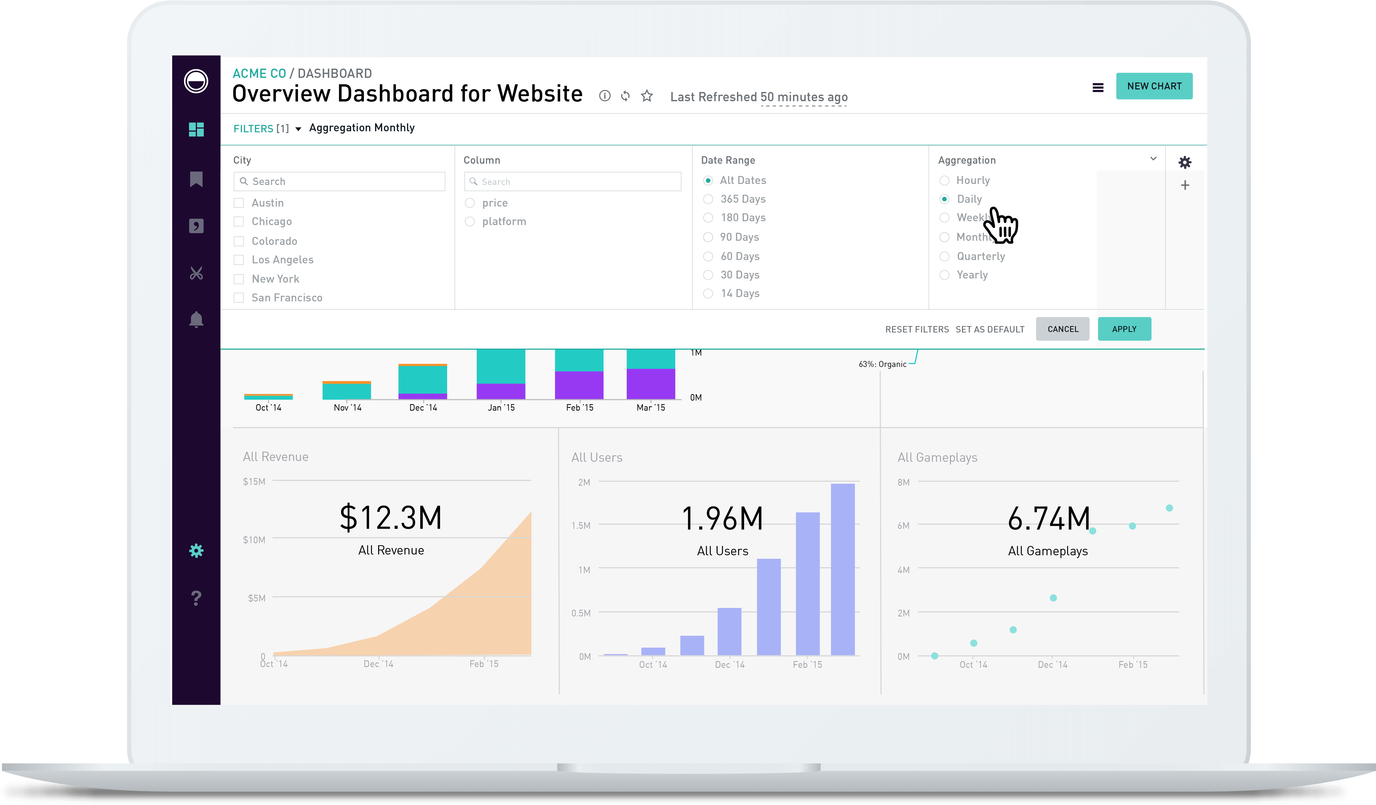1376x805 pixels.
Task: Click the Aggregation Monthly filter tag
Action: pyautogui.click(x=361, y=128)
